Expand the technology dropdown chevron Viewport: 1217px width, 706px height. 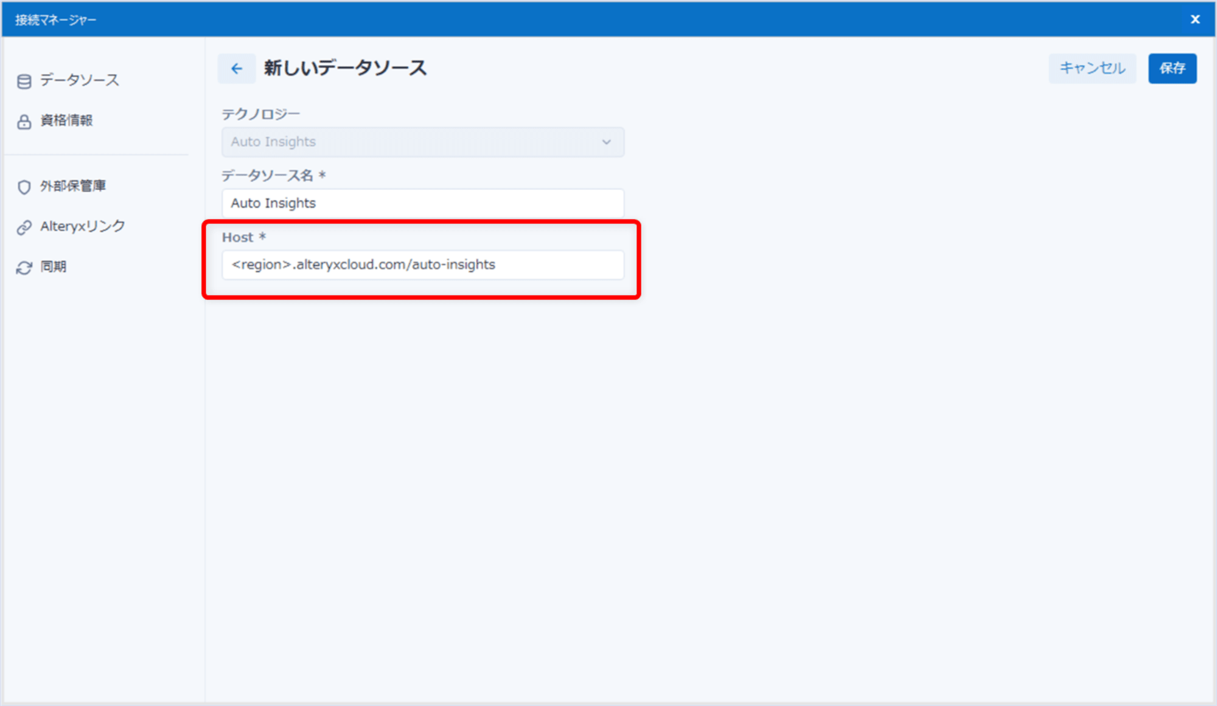[607, 142]
